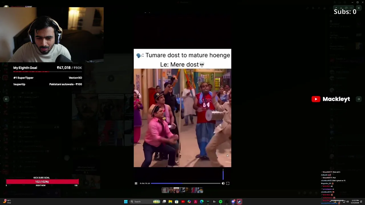This screenshot has width=365, height=205.
Task: Open the weather widget on taskbar
Action: click(x=7, y=202)
